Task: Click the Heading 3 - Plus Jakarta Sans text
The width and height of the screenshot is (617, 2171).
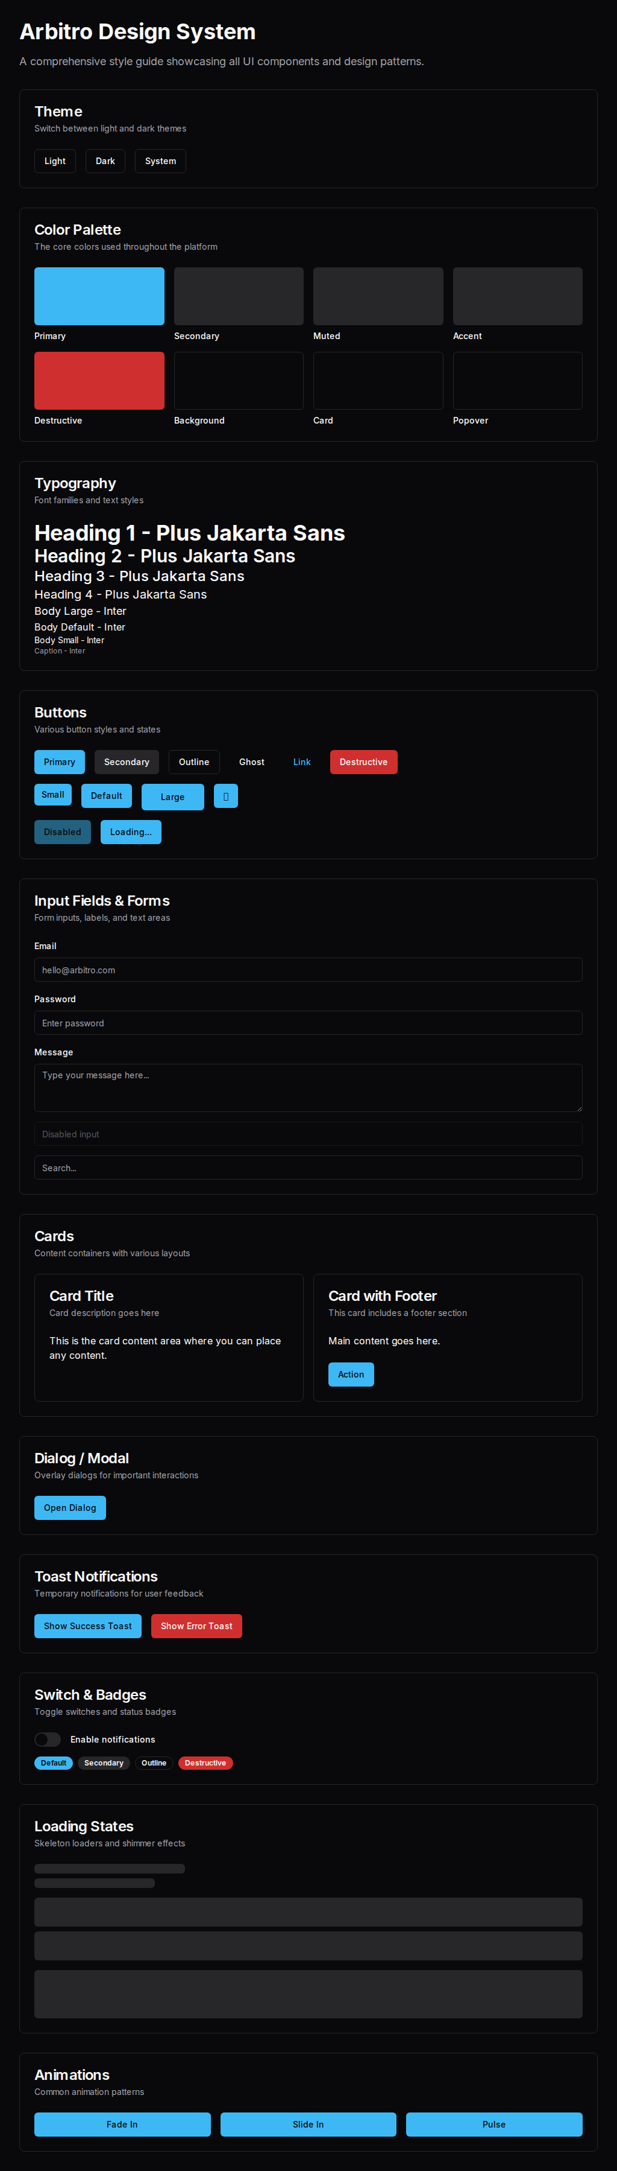Action: tap(140, 576)
